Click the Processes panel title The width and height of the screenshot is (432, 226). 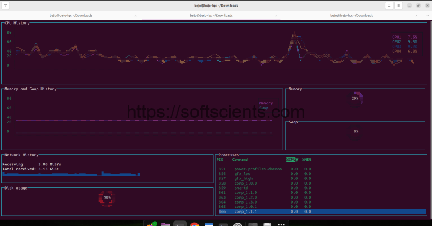coord(229,155)
